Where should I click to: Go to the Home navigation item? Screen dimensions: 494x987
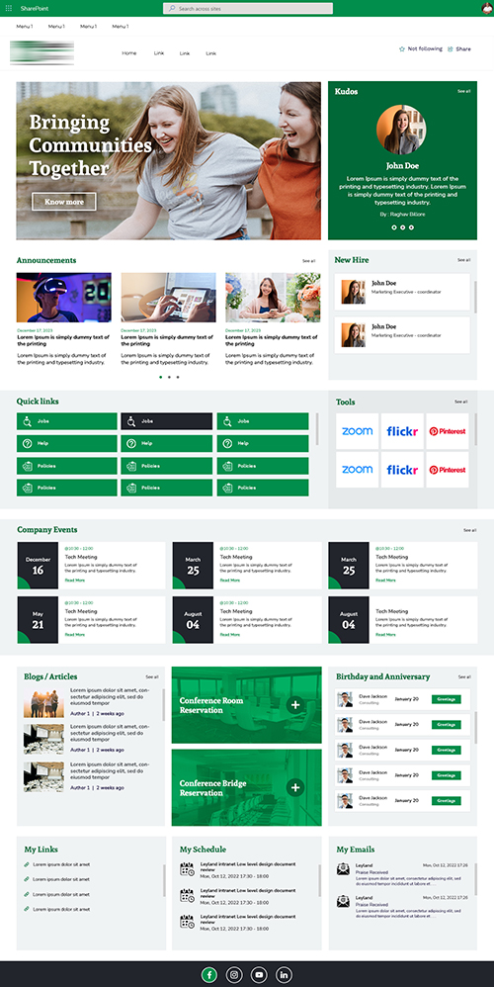(x=129, y=53)
